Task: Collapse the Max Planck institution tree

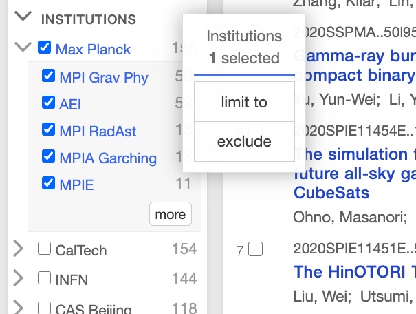Action: pyautogui.click(x=23, y=48)
